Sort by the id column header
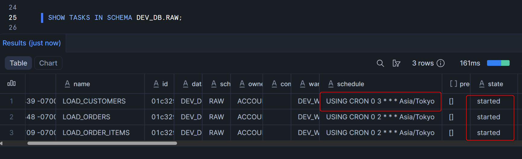The width and height of the screenshot is (522, 159). (165, 84)
